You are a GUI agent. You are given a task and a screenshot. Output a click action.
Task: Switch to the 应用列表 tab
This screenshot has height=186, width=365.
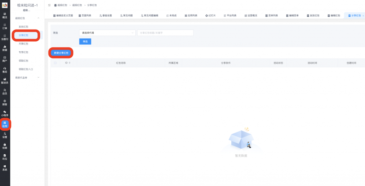191,16
